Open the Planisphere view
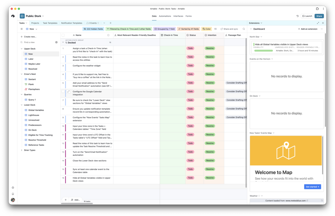Viewport: 335px width, 216px height. [x=34, y=89]
